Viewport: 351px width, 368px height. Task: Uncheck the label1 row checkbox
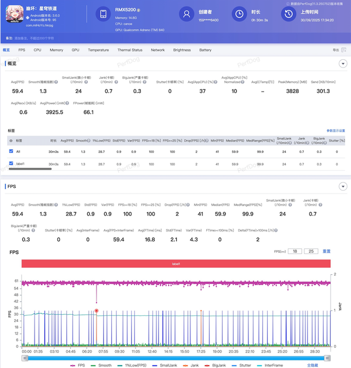pos(12,163)
